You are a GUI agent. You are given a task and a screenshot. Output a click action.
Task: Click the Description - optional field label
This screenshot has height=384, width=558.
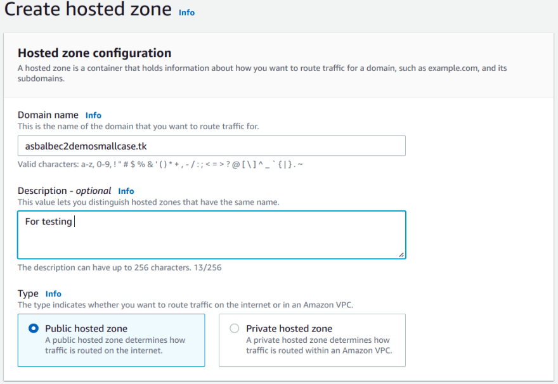65,191
